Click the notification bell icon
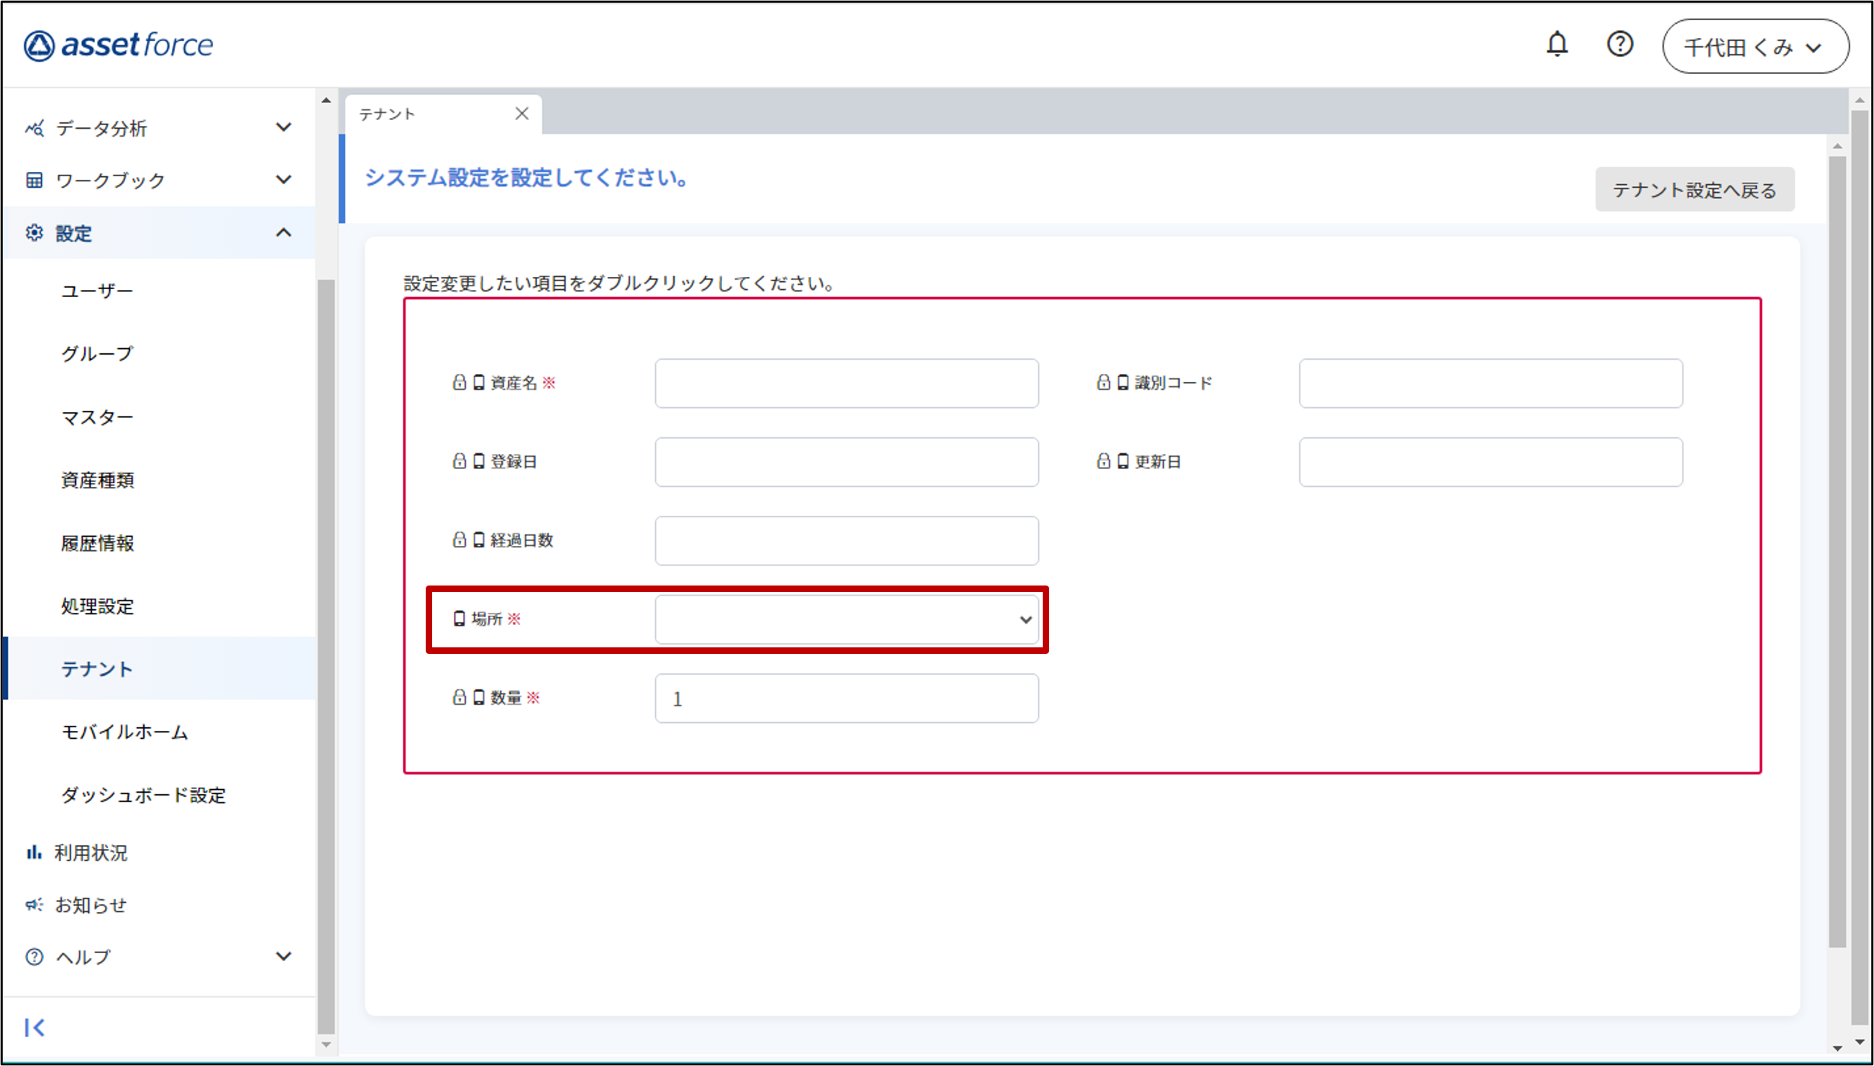The width and height of the screenshot is (1874, 1066). [1556, 45]
